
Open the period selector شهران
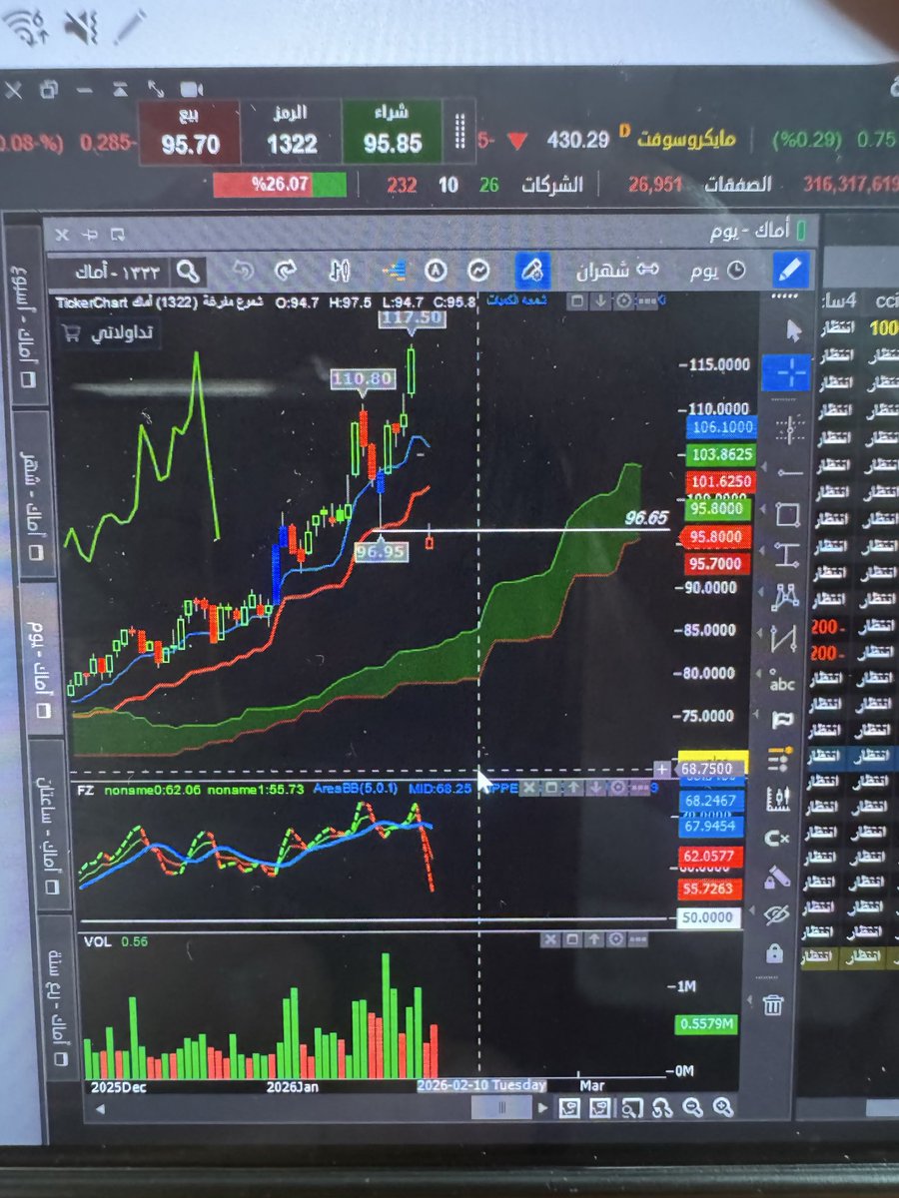pos(618,271)
